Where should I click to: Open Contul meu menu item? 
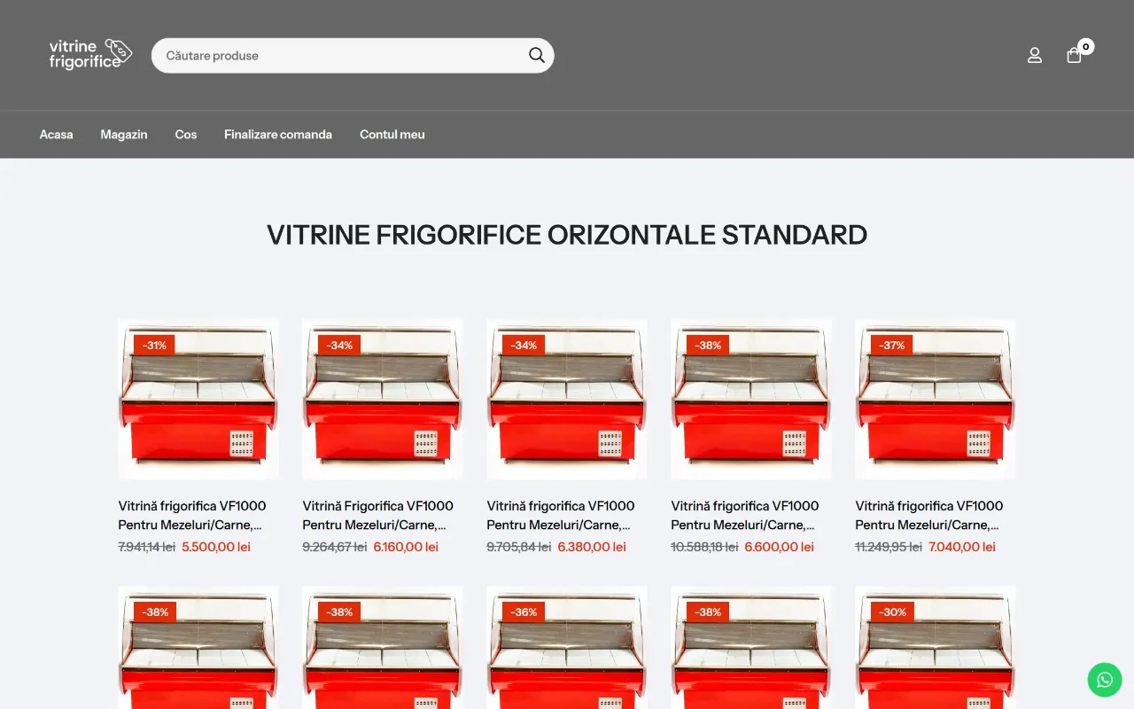[392, 135]
